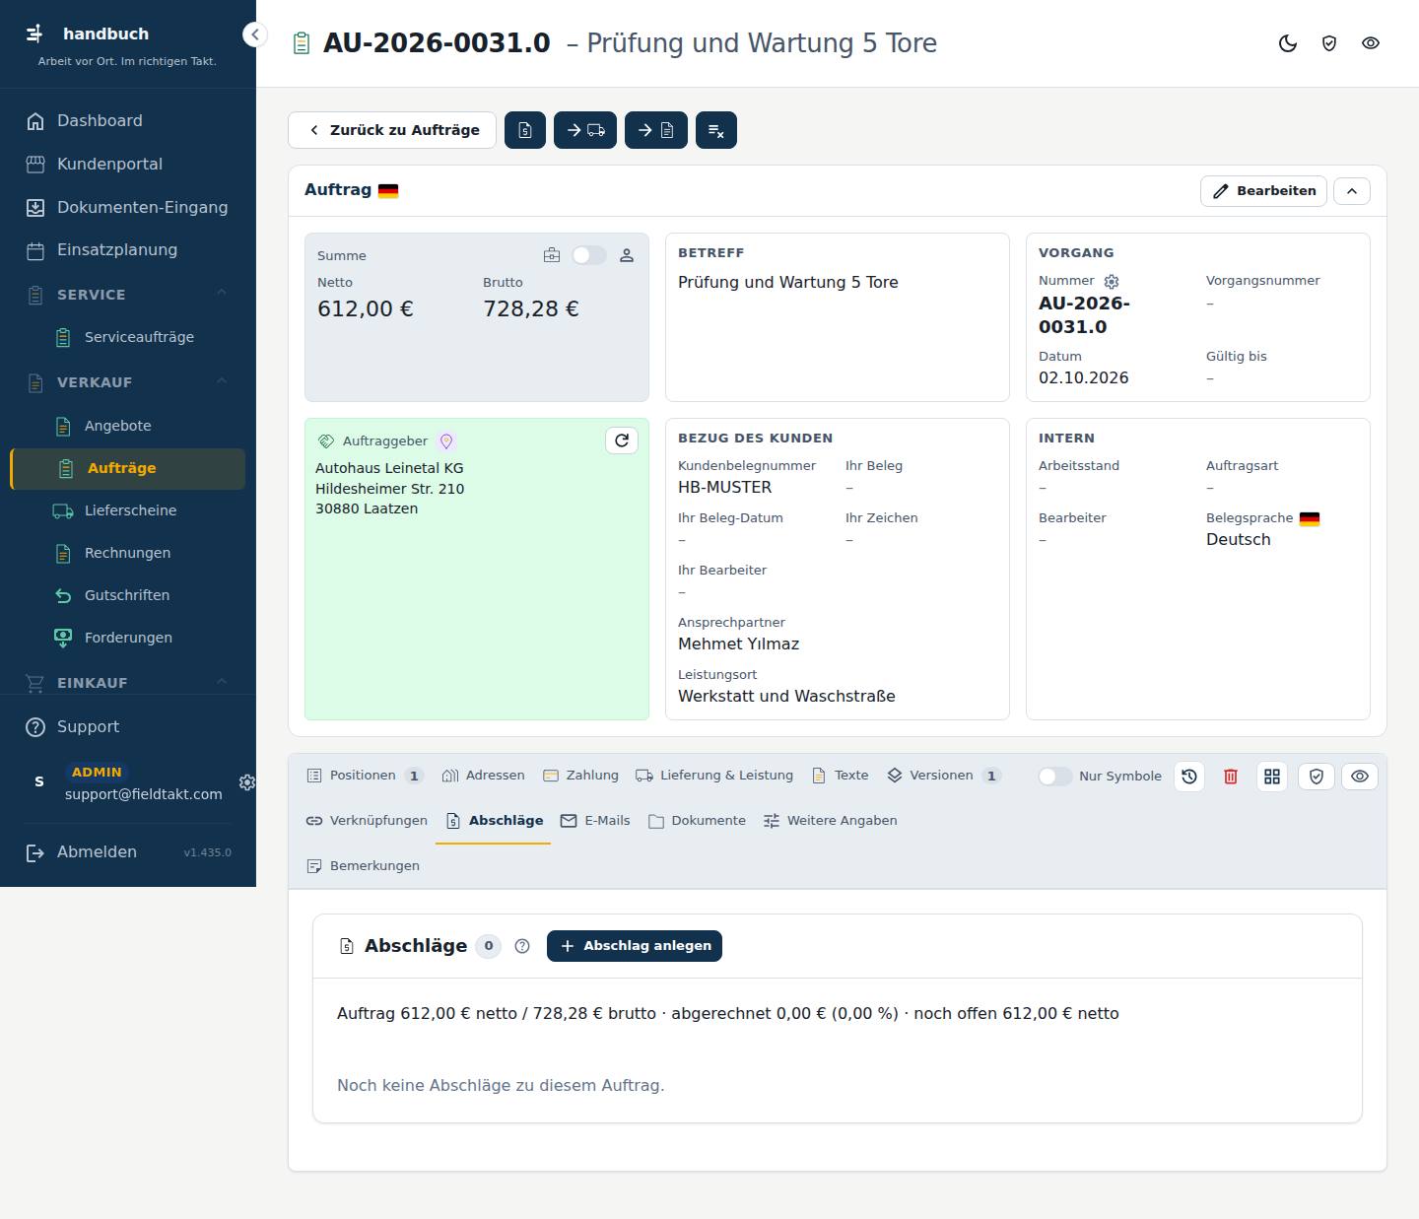Switch to dark mode with the moon icon
The height and width of the screenshot is (1219, 1419).
[1288, 43]
